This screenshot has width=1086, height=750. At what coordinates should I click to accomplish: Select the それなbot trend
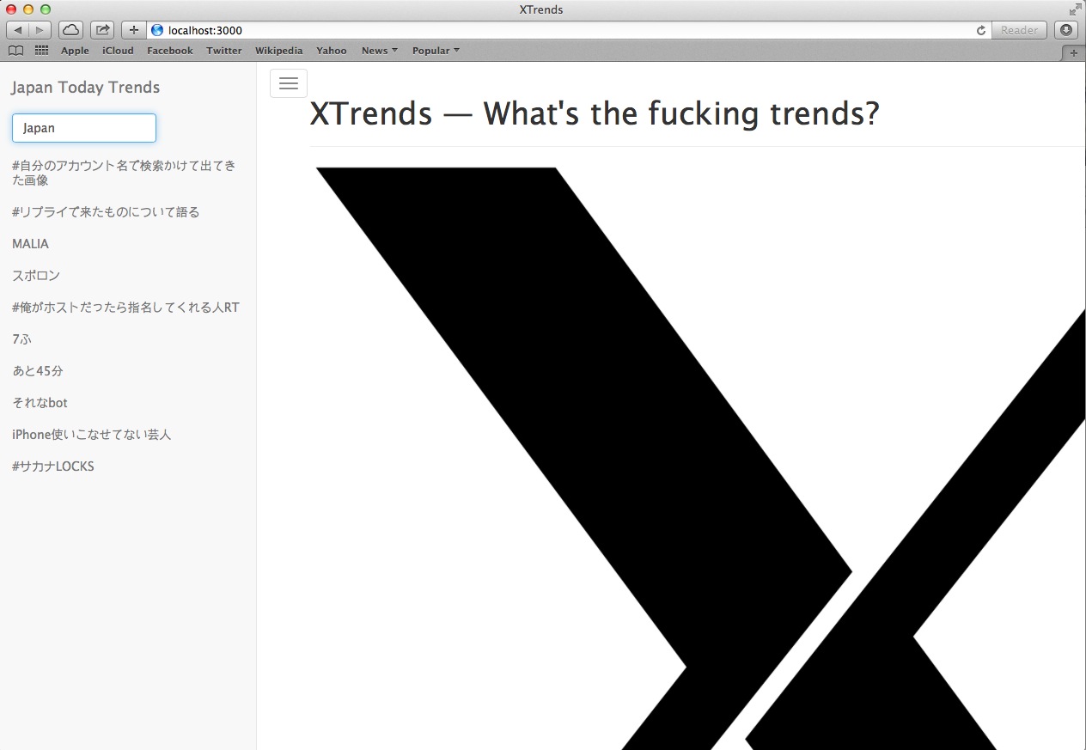40,403
